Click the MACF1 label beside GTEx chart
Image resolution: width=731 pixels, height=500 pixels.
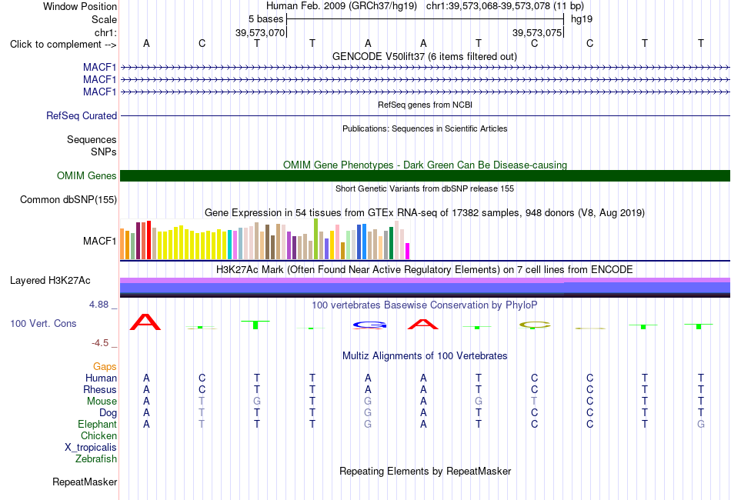coord(99,241)
